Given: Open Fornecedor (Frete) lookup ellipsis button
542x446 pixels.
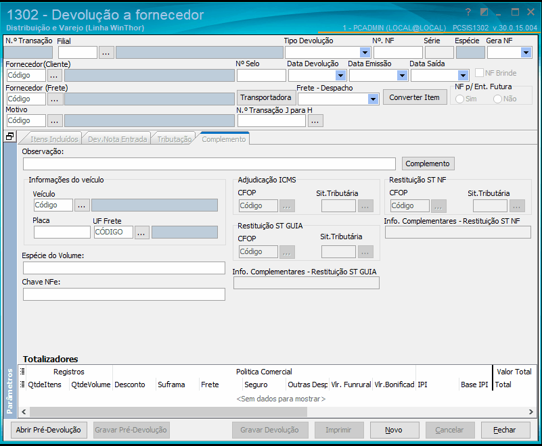Looking at the screenshot, I should point(54,99).
